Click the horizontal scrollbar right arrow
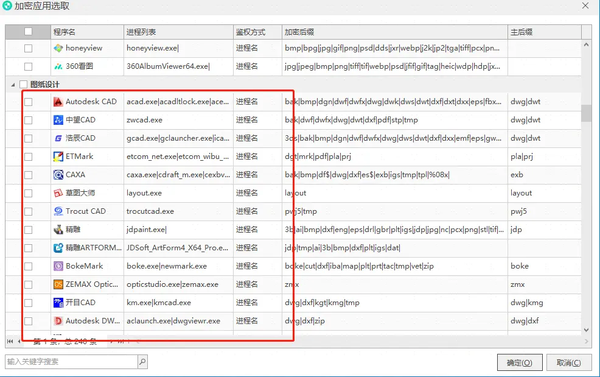Screen dimensions: 600x377 coord(586,341)
